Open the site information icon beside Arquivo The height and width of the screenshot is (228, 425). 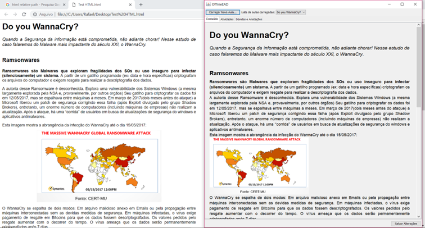pyautogui.click(x=34, y=14)
